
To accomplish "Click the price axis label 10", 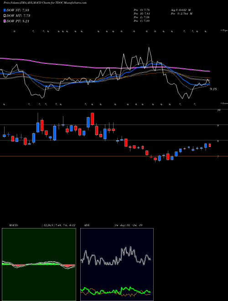I will (218, 110).
